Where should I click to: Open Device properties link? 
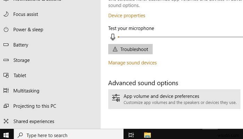(x=127, y=16)
